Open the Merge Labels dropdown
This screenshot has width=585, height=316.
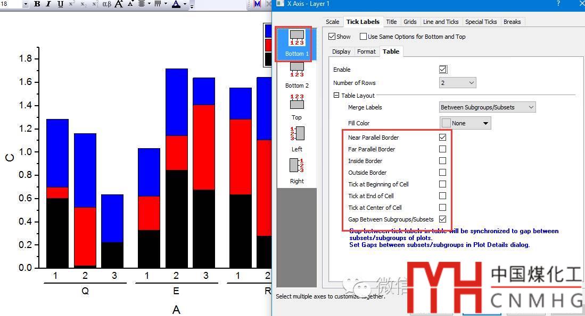tap(487, 107)
